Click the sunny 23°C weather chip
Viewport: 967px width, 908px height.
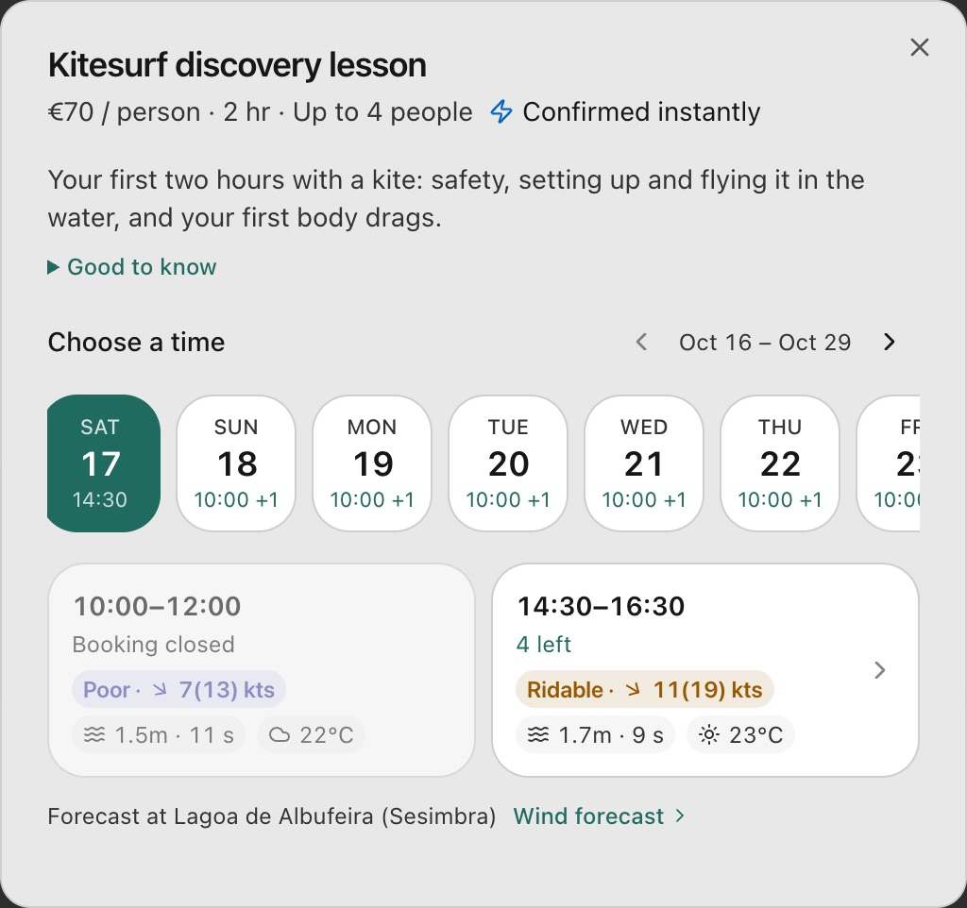tap(740, 734)
